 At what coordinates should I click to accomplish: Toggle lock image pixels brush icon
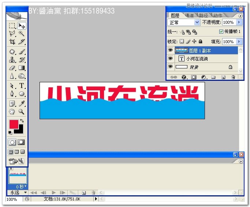pyautogui.click(x=188, y=41)
